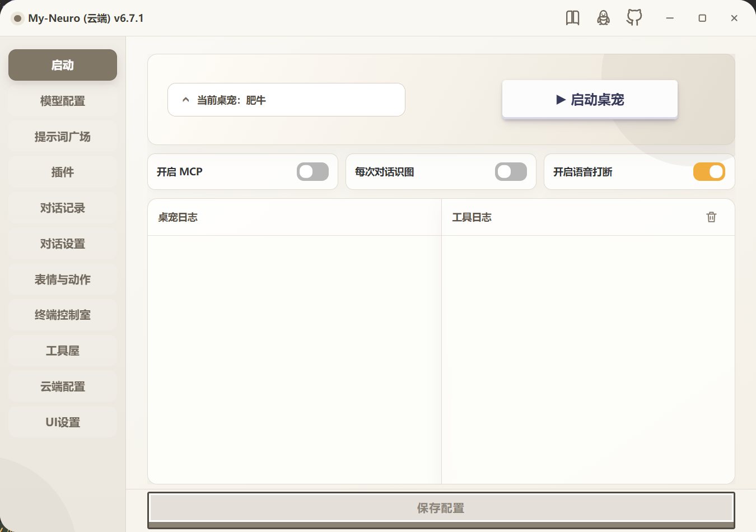Minimize the My-Neuro window

pos(670,18)
